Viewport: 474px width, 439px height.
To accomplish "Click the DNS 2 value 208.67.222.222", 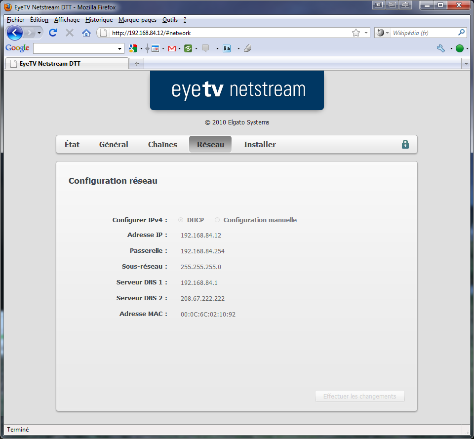I will point(202,298).
